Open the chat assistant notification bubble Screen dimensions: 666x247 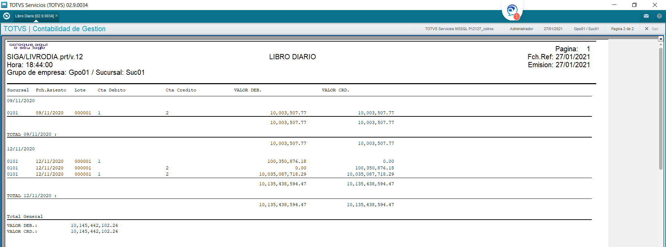coord(512,11)
